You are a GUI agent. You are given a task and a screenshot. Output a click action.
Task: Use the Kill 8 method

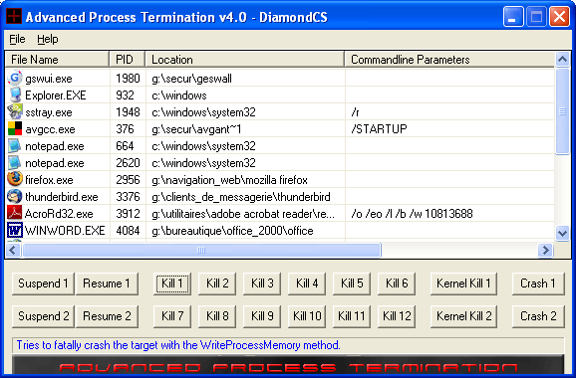click(217, 316)
